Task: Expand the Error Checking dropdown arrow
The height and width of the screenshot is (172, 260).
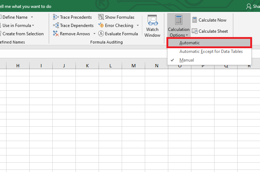Action: pos(138,26)
